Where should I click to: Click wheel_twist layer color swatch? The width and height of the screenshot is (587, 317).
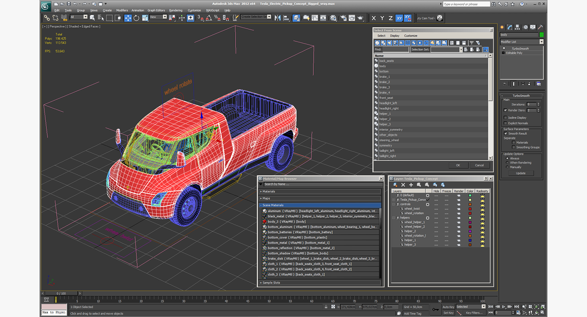(470, 209)
